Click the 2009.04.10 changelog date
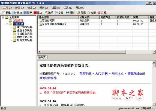 pyautogui.click(x=48, y=101)
